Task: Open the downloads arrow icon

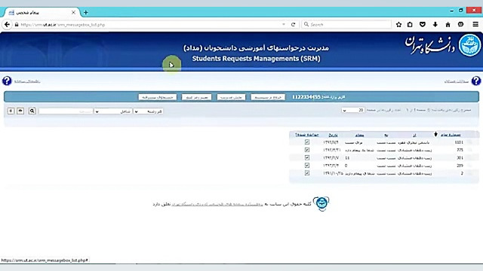Action: click(435, 25)
